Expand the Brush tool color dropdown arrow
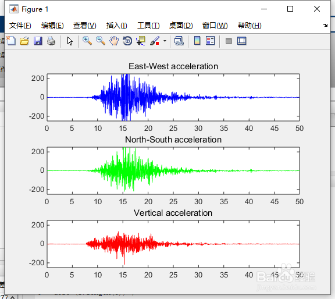Image resolution: width=335 pixels, height=299 pixels. (165, 41)
